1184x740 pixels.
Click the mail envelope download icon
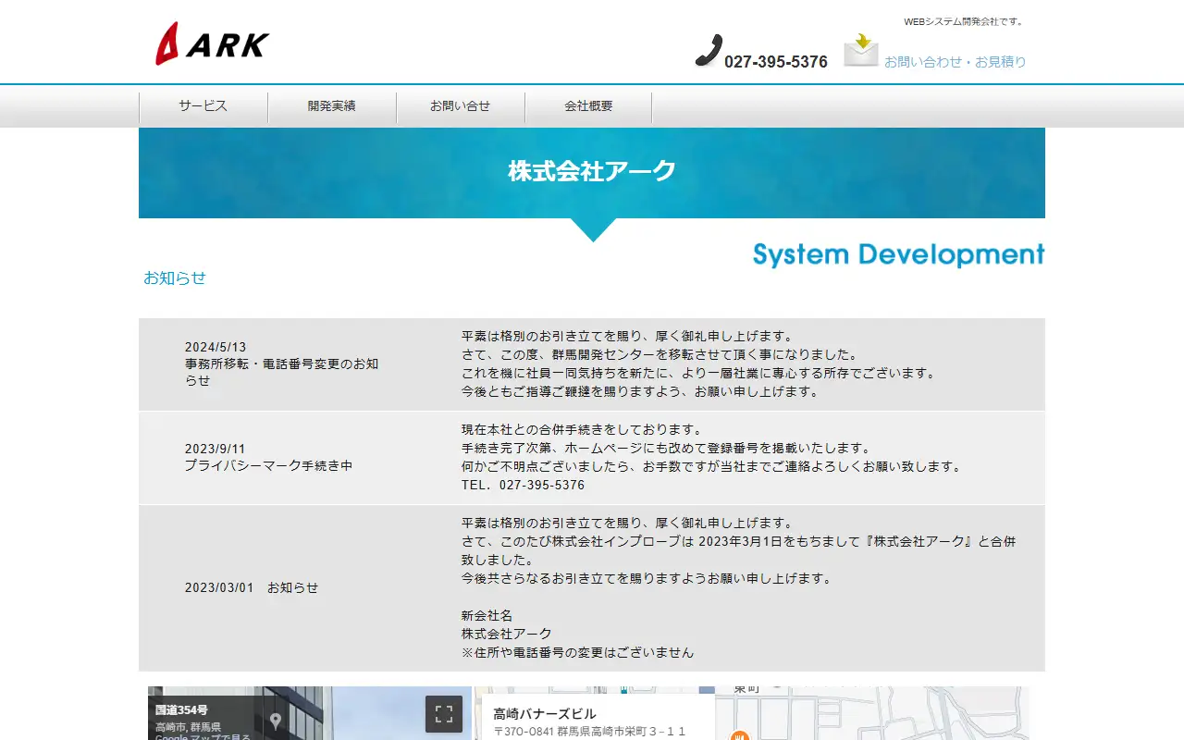861,50
